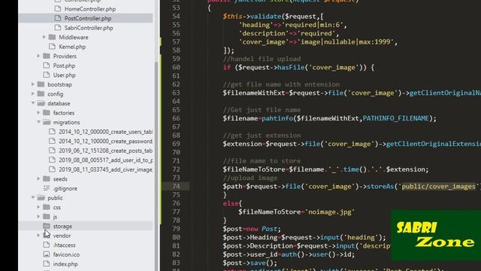Expand the seeds folder arrow
The width and height of the screenshot is (481, 271).
point(38,179)
